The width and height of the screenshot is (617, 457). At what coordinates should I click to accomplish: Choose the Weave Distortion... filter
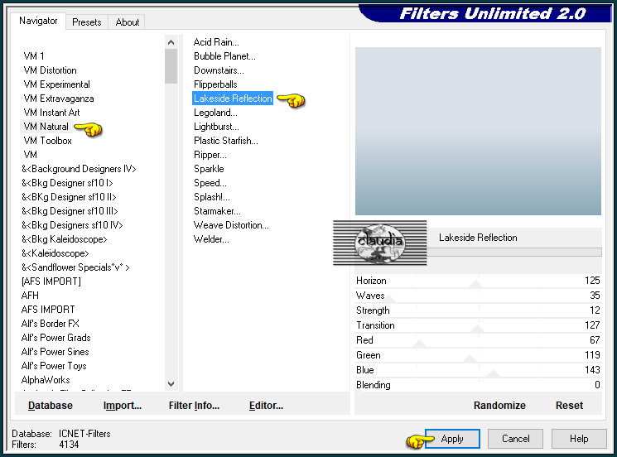pos(231,225)
